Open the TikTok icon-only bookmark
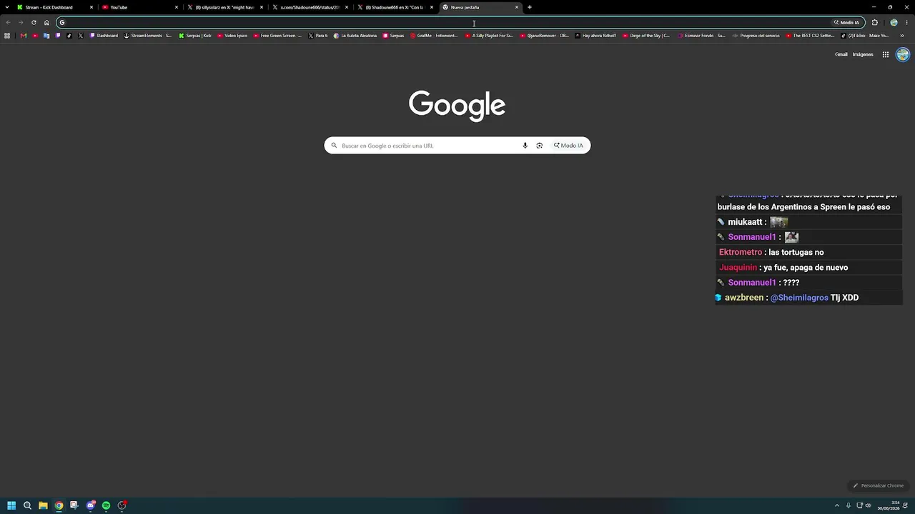 (69, 36)
